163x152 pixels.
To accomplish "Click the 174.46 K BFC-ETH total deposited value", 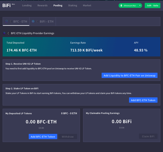I will click(21, 50).
